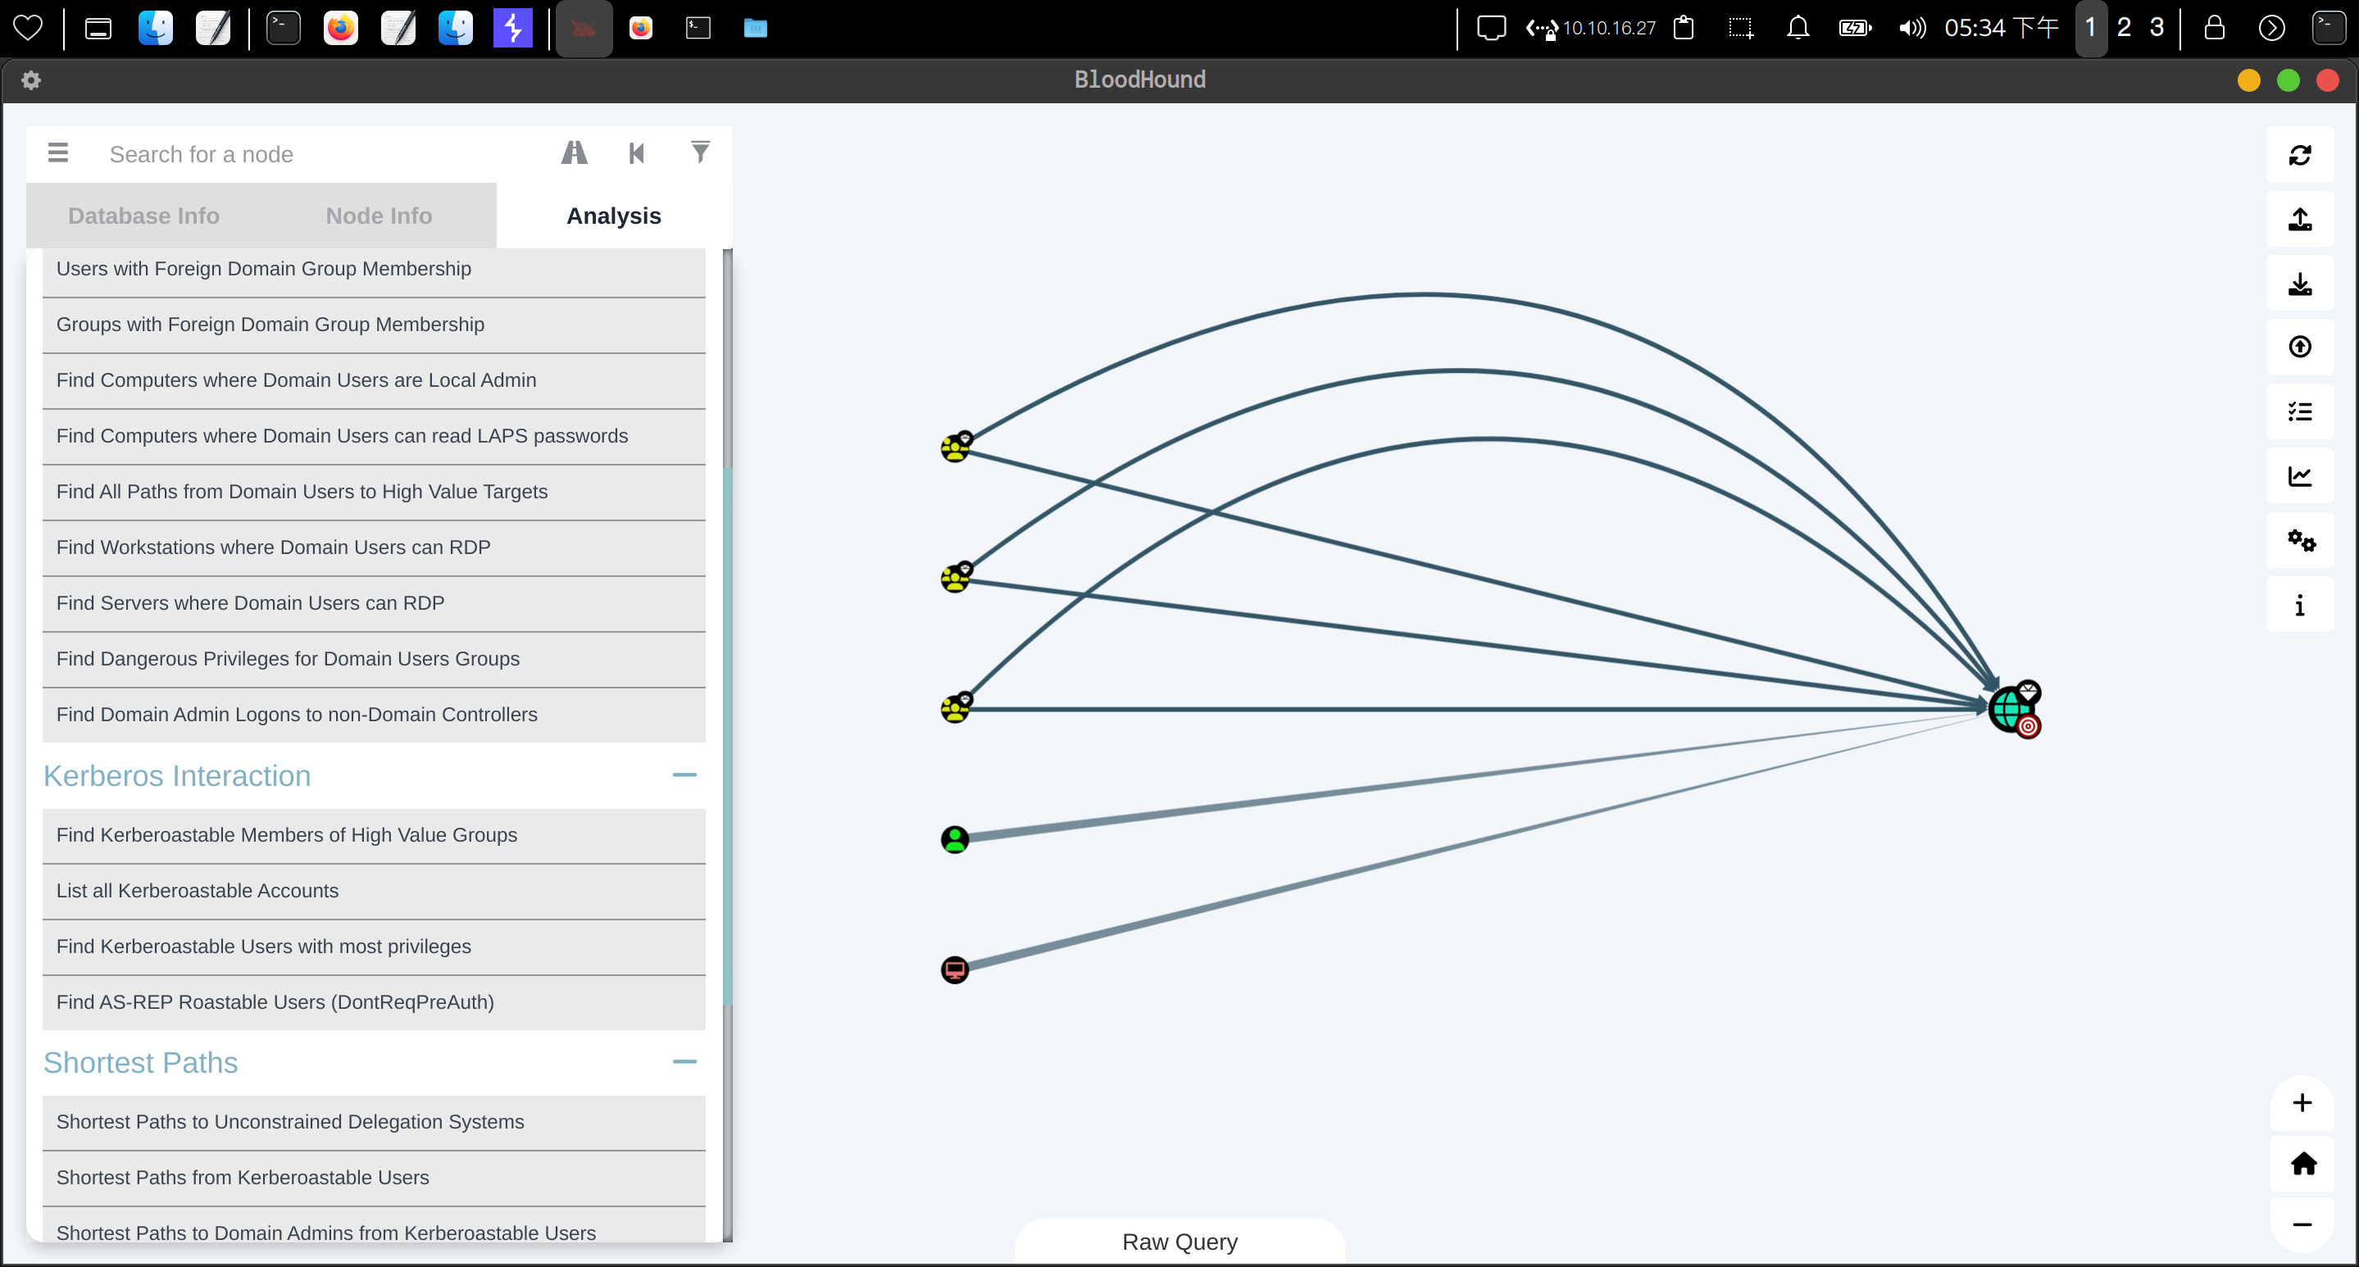Run Find Servers where Domain Users can RDP

[374, 603]
